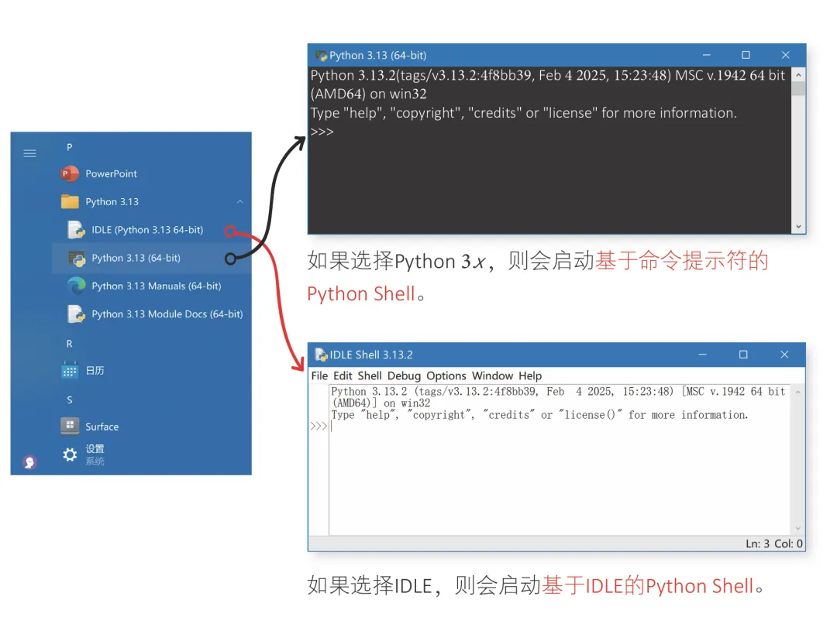Image resolution: width=837 pixels, height=617 pixels.
Task: Launch PowerPoint from the Start list
Action: tap(111, 174)
